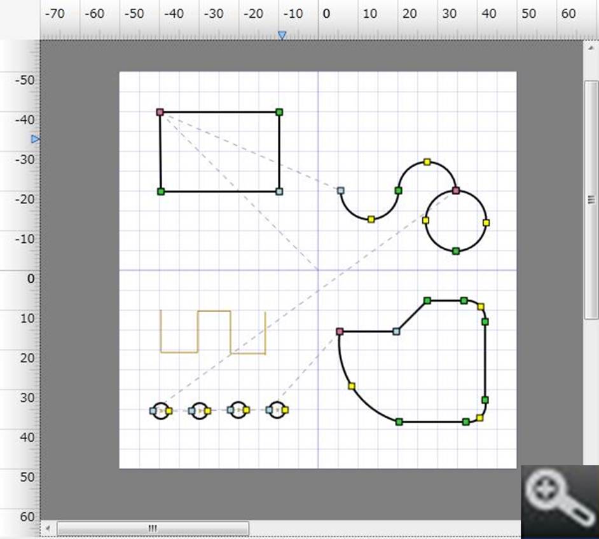Select the green node at the circle's bottom
Screen dimensions: 599x539
click(456, 251)
